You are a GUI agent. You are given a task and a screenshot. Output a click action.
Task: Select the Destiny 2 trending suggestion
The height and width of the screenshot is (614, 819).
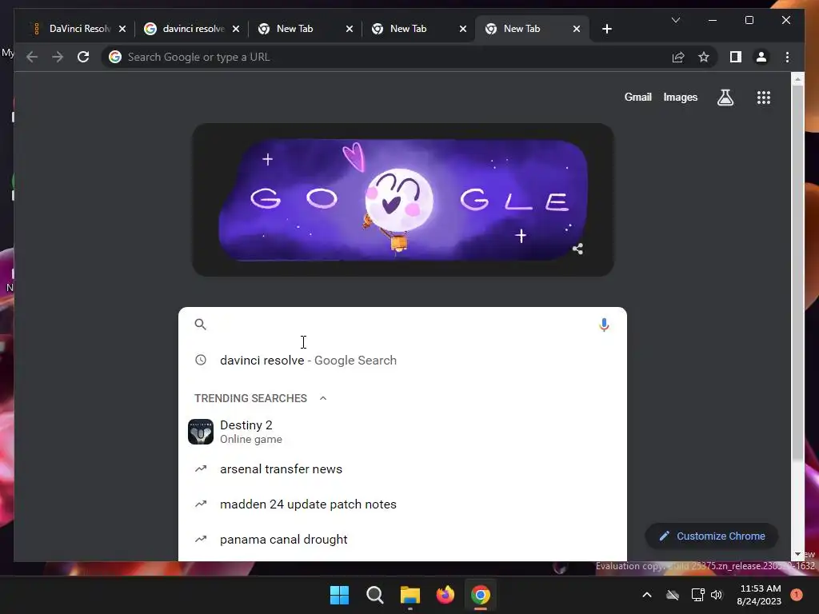tap(402, 432)
